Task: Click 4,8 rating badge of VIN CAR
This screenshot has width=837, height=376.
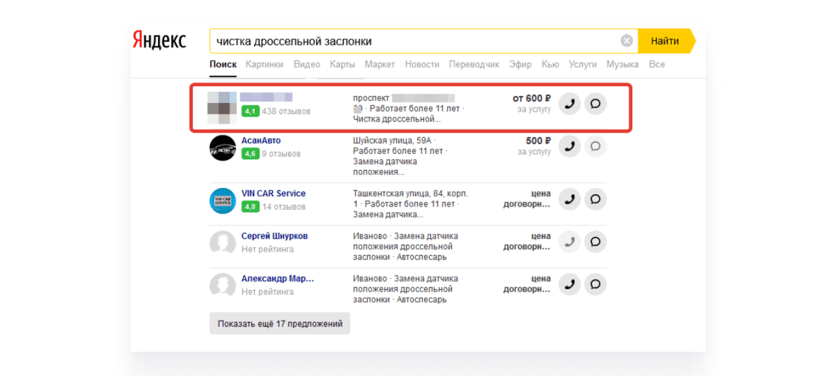Action: coord(250,207)
